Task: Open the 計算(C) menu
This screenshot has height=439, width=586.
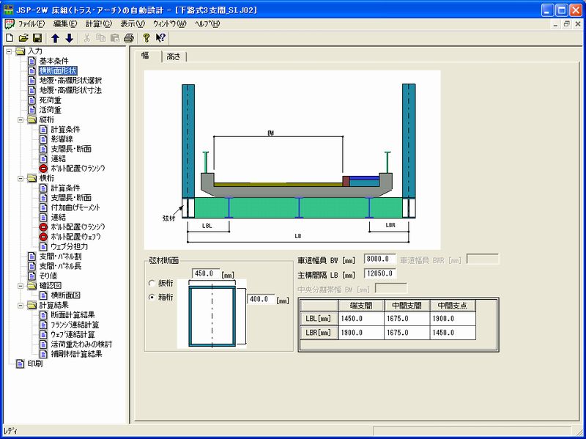Action: [90, 24]
